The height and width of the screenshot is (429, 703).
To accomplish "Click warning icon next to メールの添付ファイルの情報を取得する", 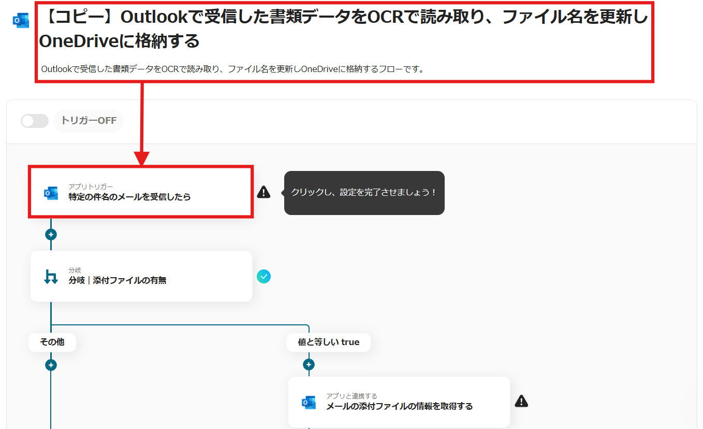I will pos(521,401).
